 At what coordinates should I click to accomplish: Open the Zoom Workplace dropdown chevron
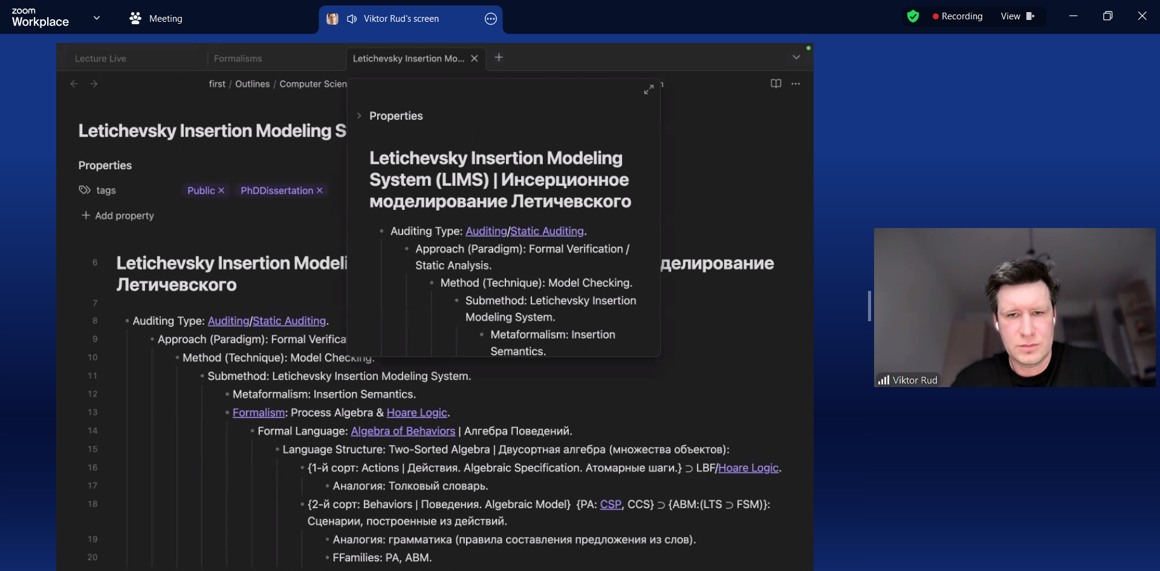point(96,18)
